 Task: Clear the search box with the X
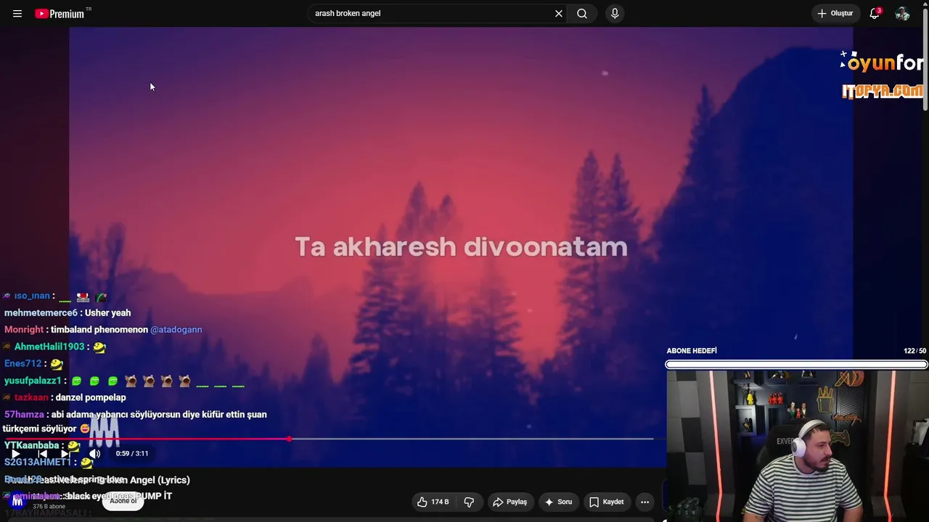point(559,14)
